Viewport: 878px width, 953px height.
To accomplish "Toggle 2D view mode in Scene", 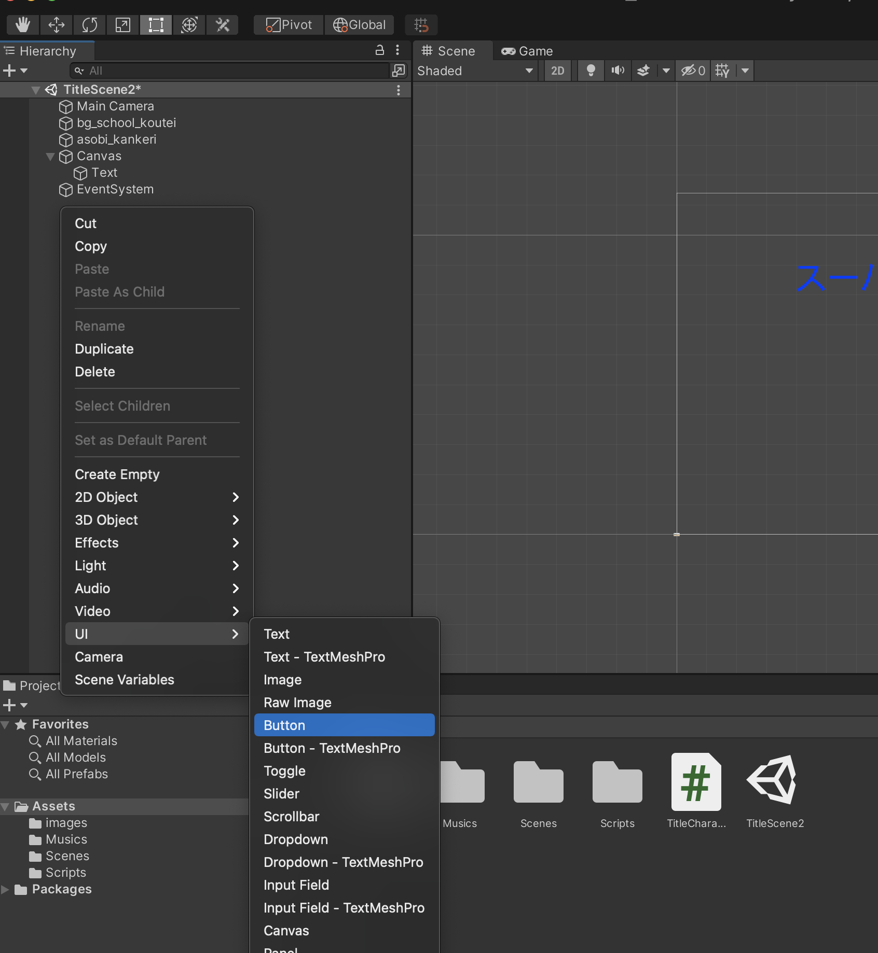I will [x=557, y=71].
